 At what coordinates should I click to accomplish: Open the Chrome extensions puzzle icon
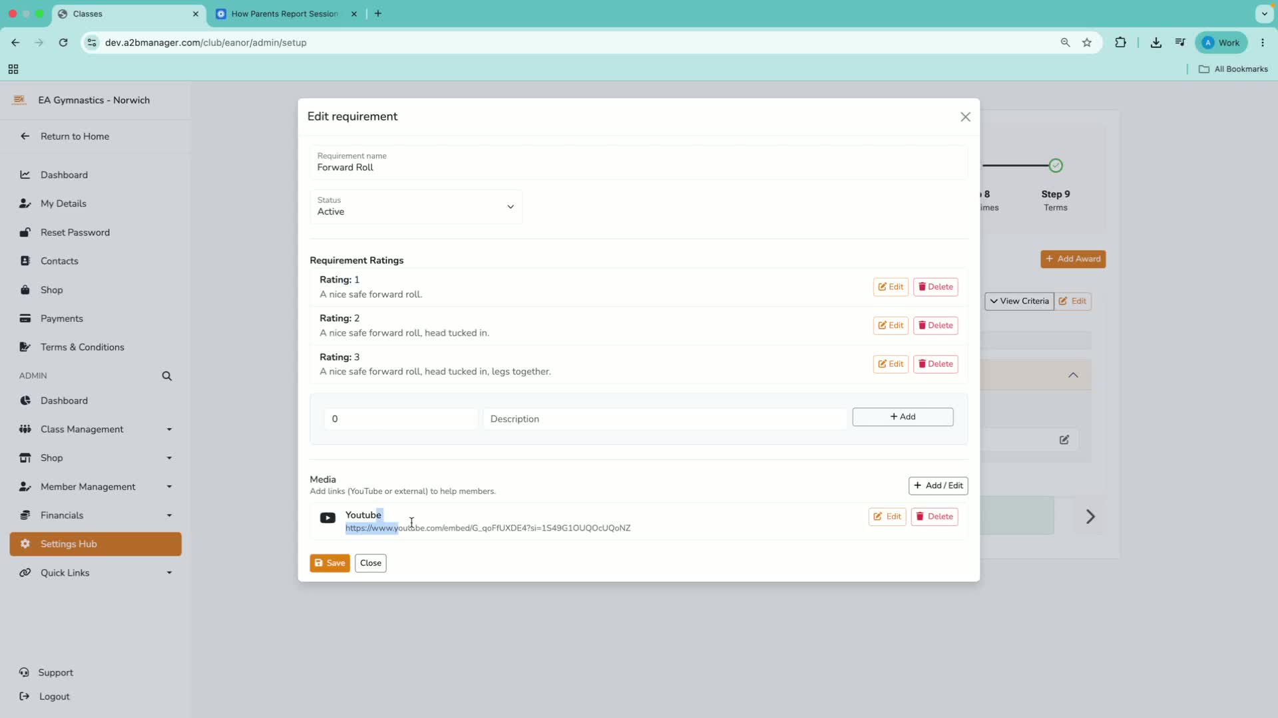tap(1120, 43)
